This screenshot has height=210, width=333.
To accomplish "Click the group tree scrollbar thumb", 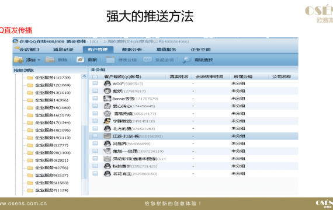I will tap(84, 152).
